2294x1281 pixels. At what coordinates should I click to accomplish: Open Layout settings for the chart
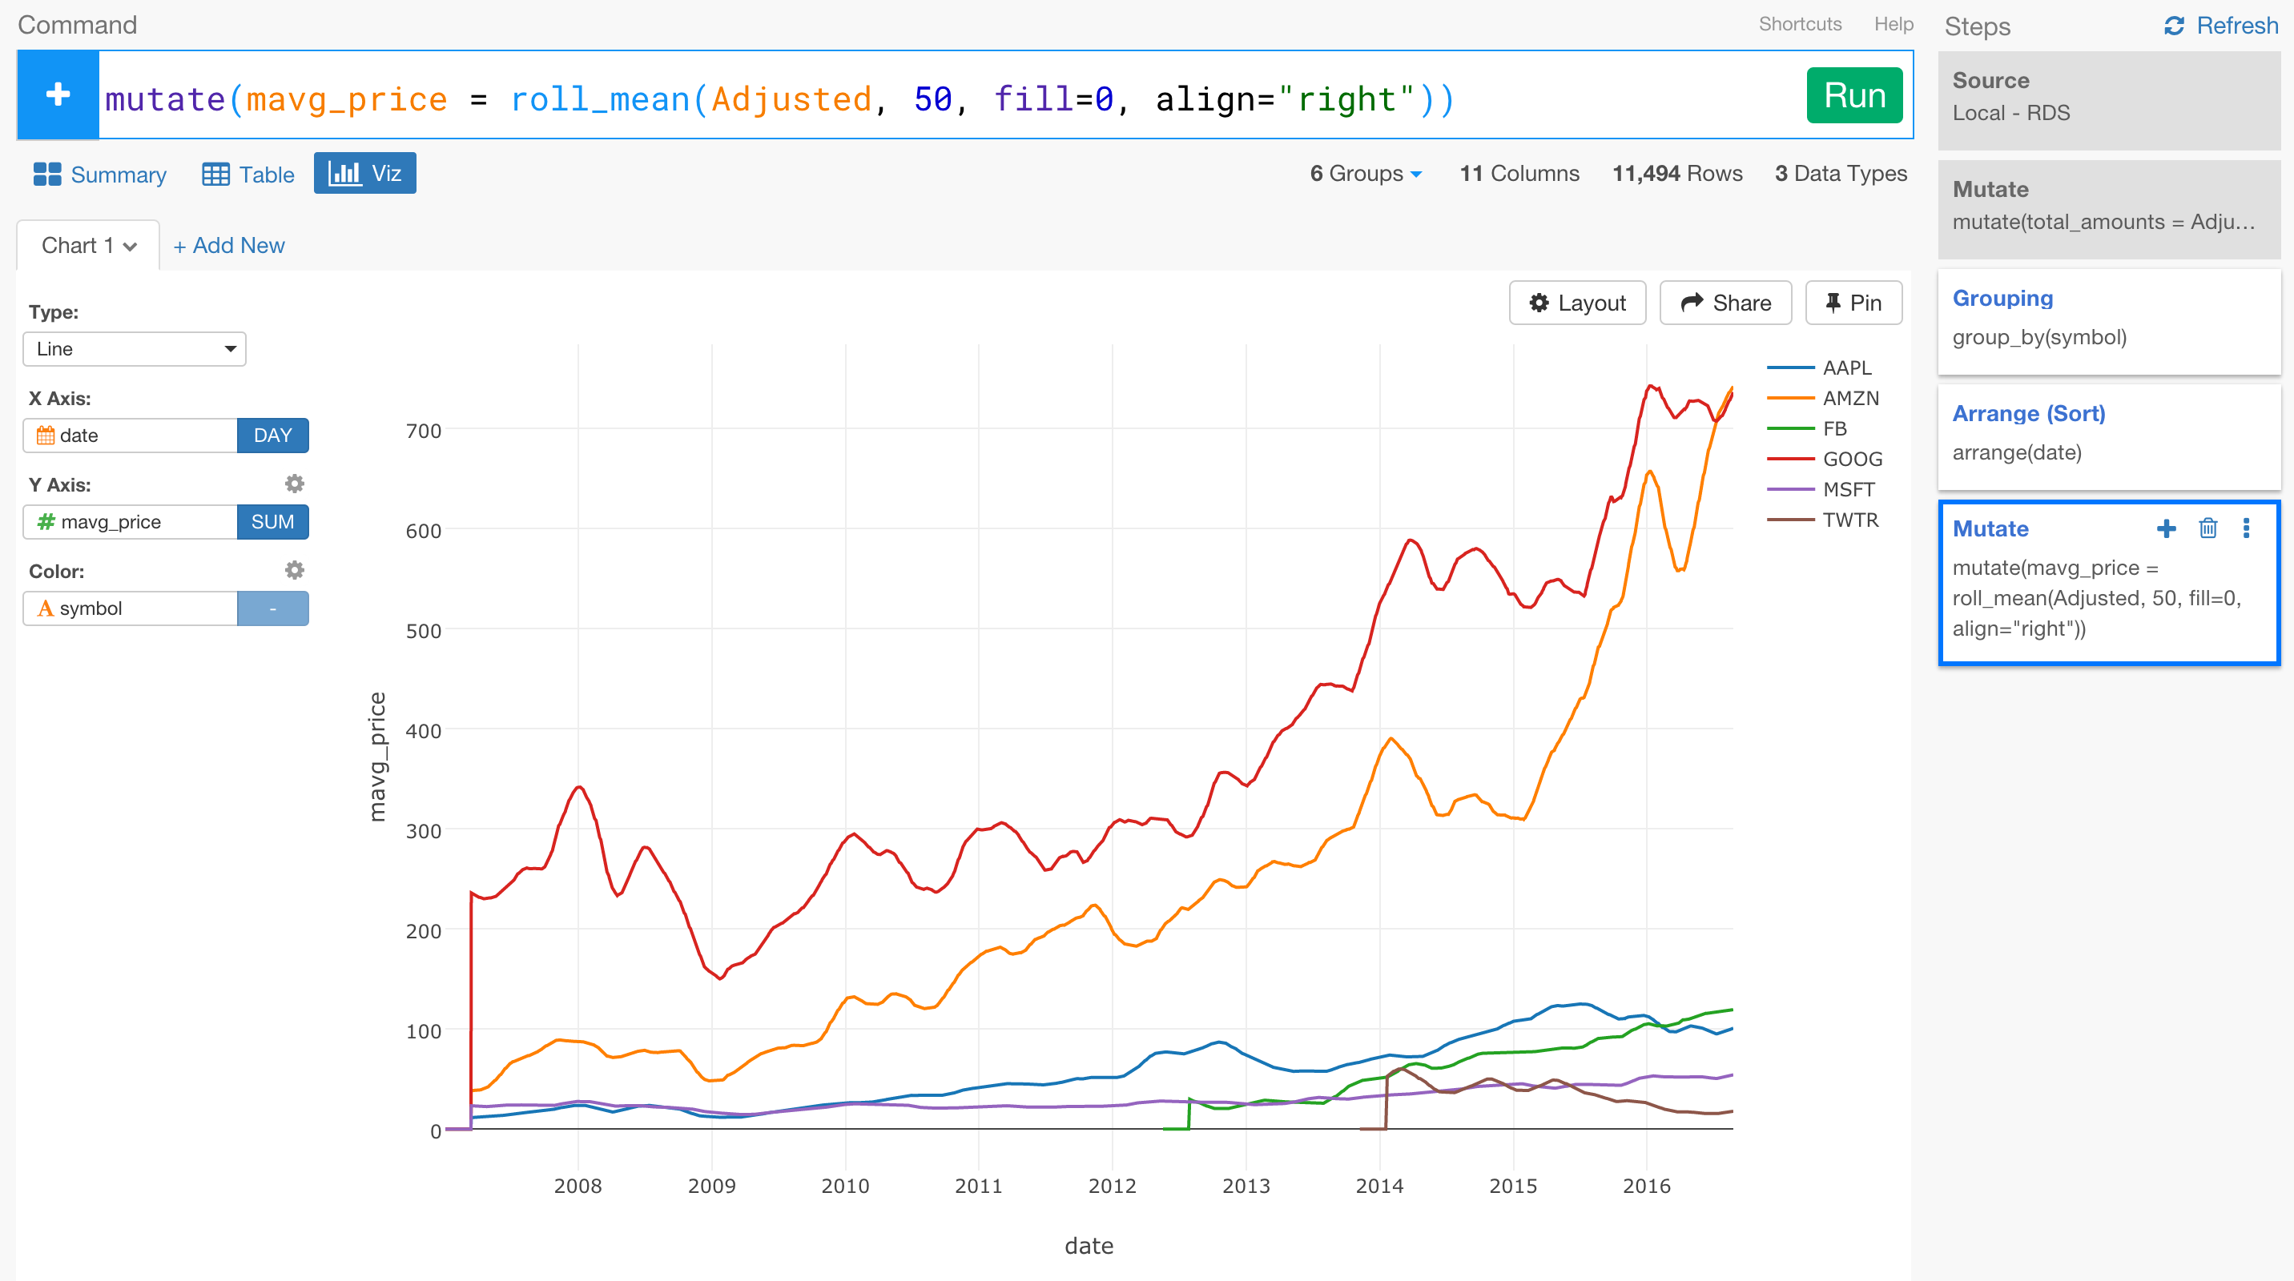[1576, 303]
